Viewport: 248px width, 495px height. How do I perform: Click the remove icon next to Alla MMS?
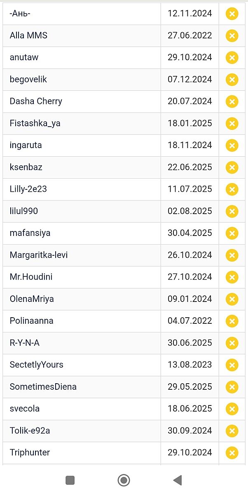click(x=232, y=35)
